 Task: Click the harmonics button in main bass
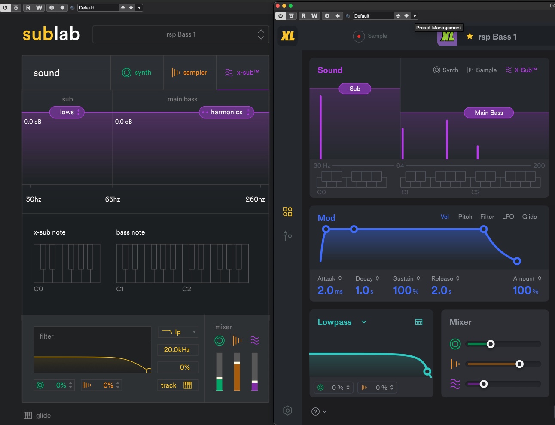tap(226, 112)
